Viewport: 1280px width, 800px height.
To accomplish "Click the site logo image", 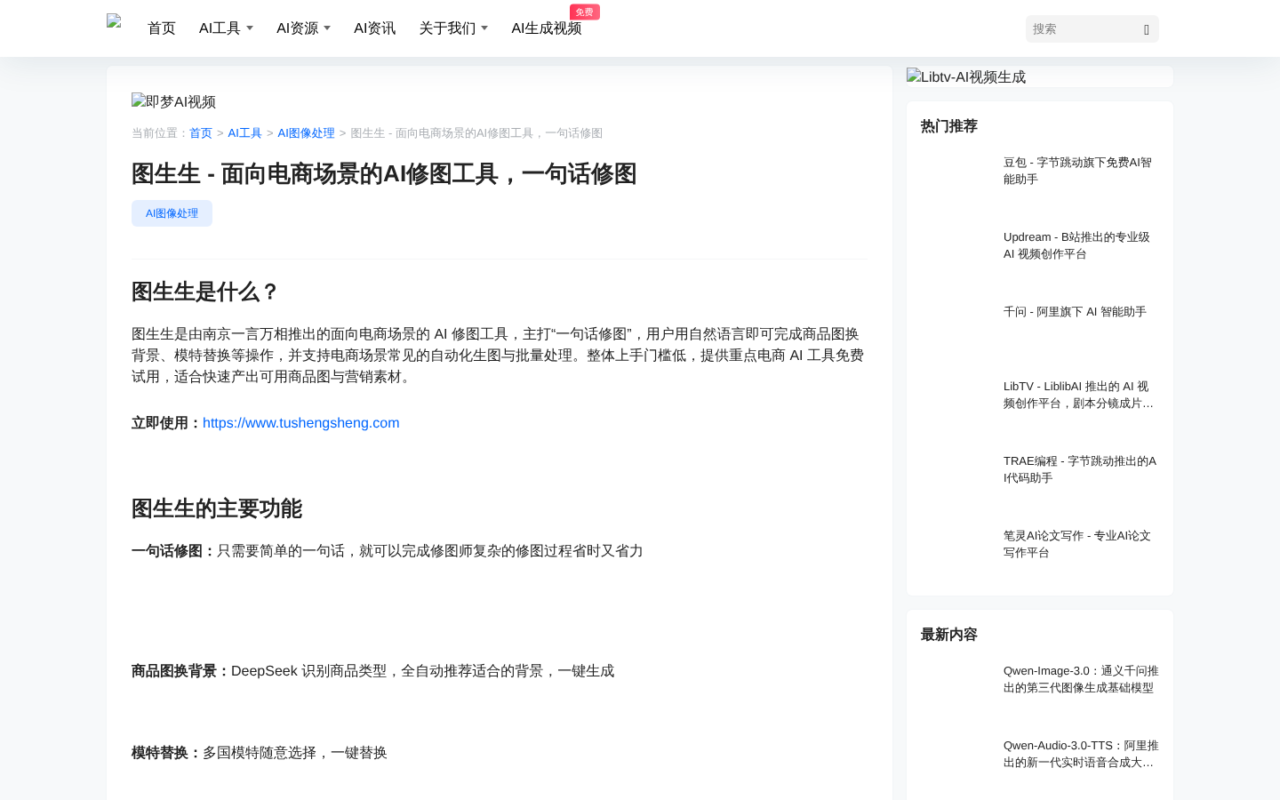I will point(114,21).
